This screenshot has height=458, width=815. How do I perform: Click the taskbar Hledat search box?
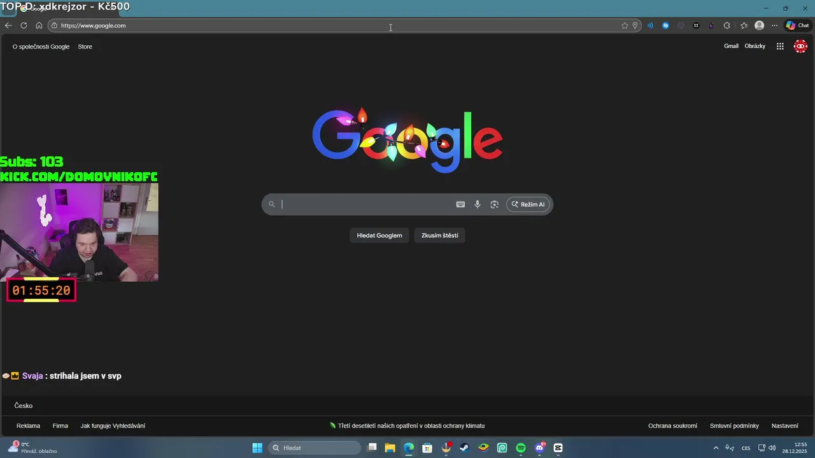(315, 448)
